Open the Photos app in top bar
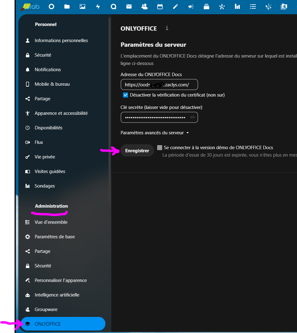This screenshot has height=333, width=297. pos(82,6)
